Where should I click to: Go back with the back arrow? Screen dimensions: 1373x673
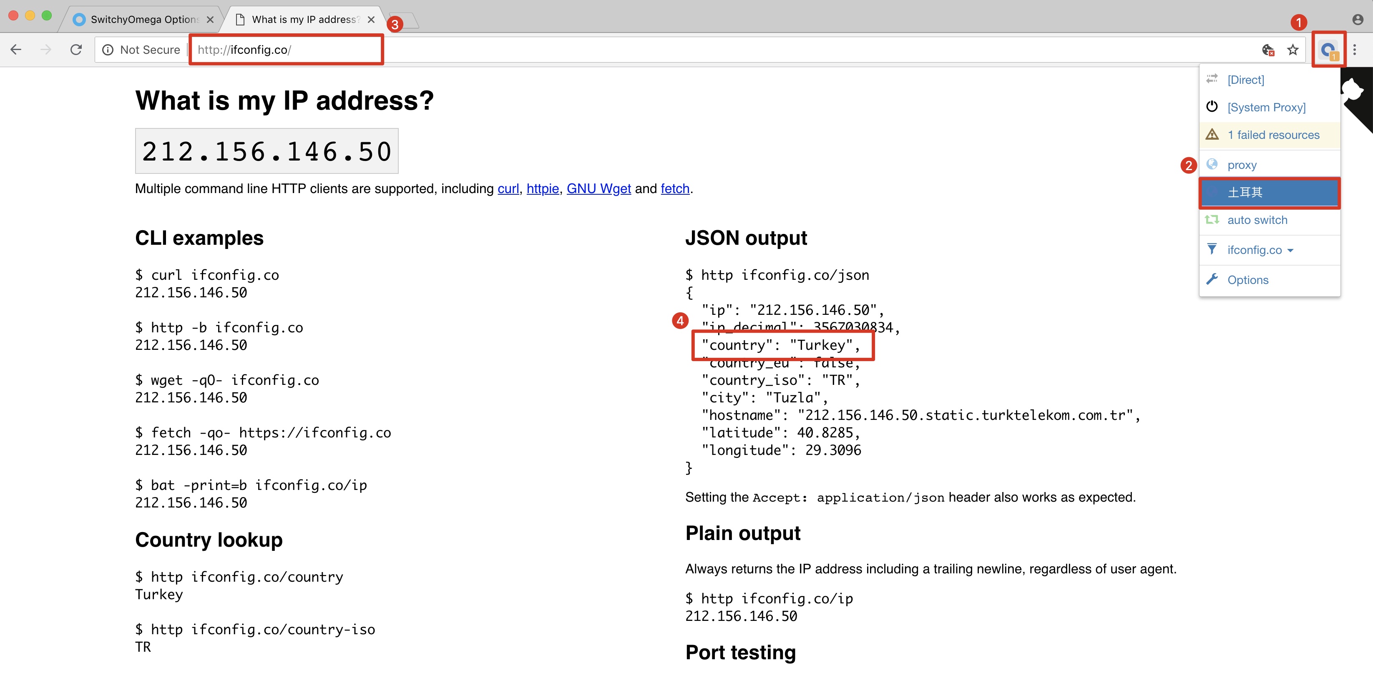pos(16,50)
